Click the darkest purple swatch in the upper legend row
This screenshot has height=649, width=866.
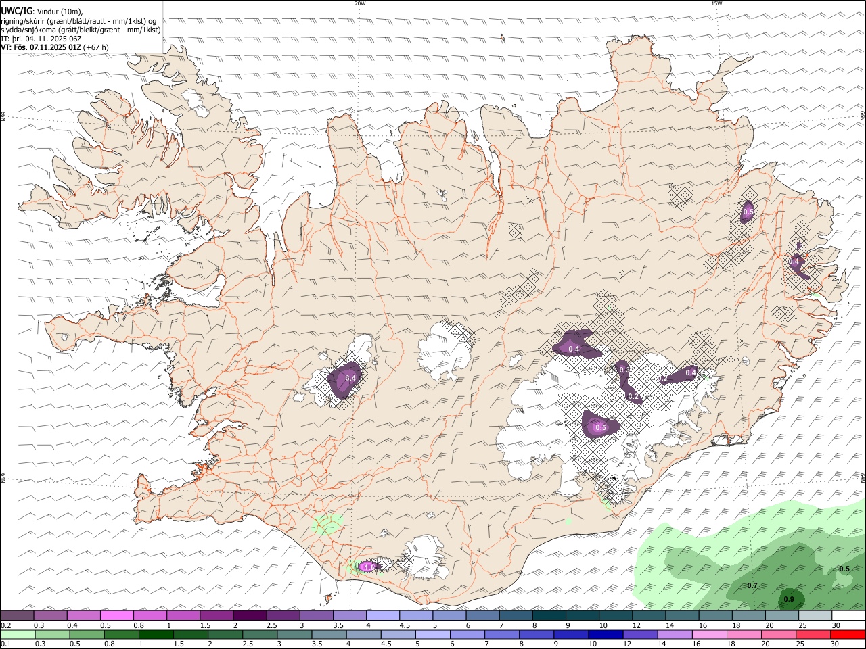click(x=250, y=616)
